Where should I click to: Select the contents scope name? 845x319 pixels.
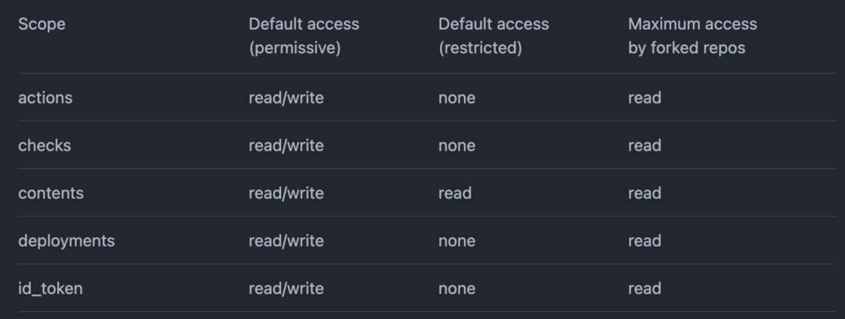(x=51, y=193)
